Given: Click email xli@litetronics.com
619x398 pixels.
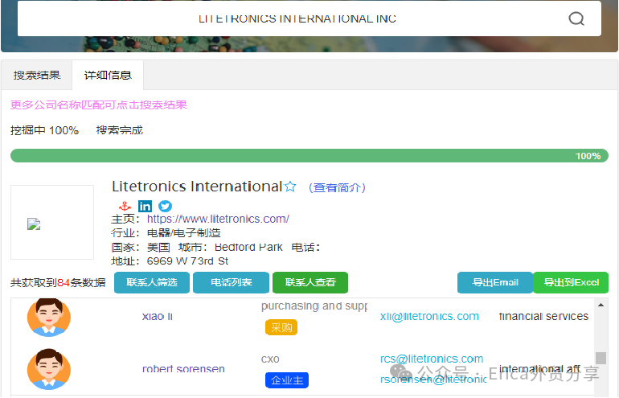Looking at the screenshot, I should click(429, 316).
